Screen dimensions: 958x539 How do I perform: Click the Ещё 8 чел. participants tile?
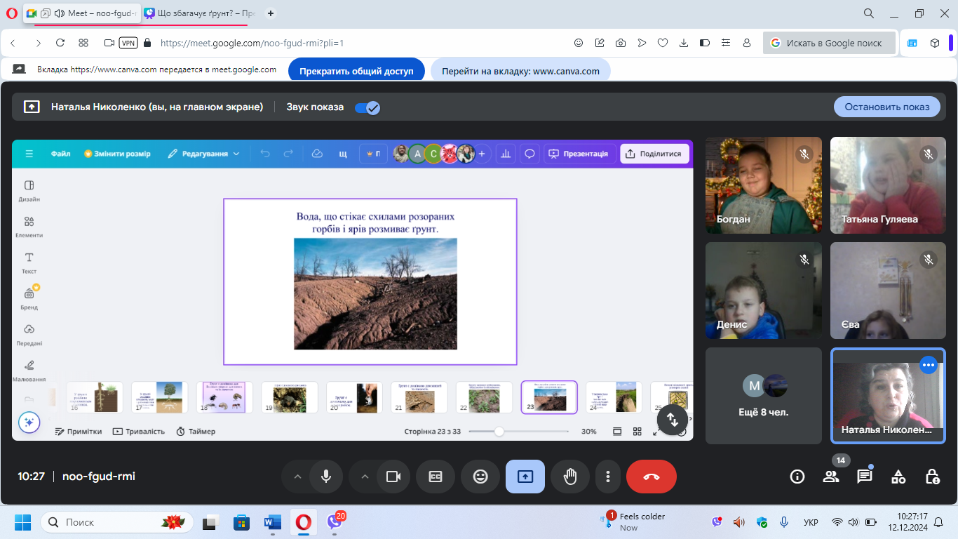[764, 396]
